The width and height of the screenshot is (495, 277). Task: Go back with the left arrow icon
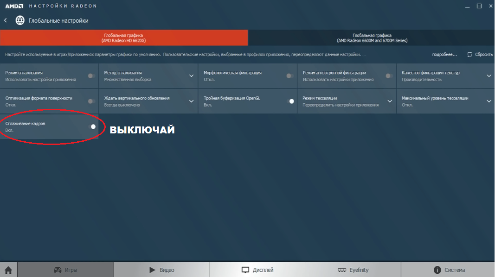coord(6,20)
